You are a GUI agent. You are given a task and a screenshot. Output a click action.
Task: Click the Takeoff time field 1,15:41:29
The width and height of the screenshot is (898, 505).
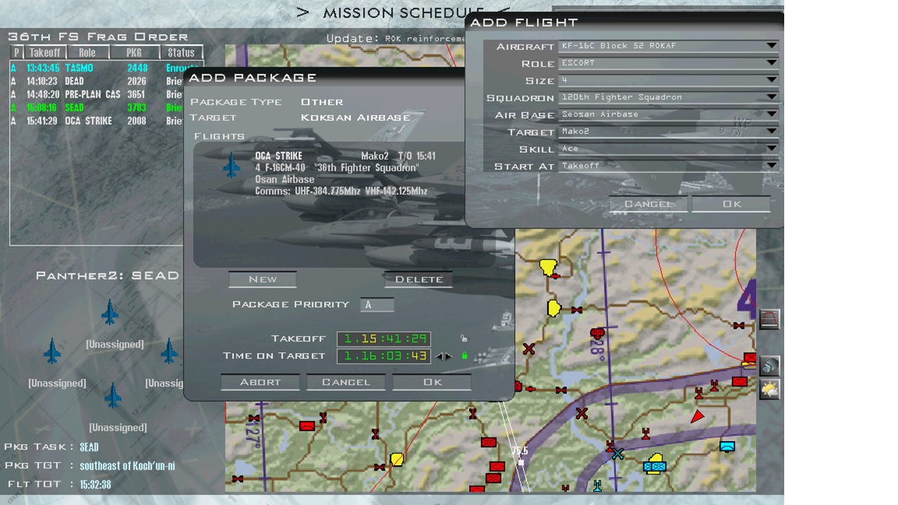click(384, 338)
